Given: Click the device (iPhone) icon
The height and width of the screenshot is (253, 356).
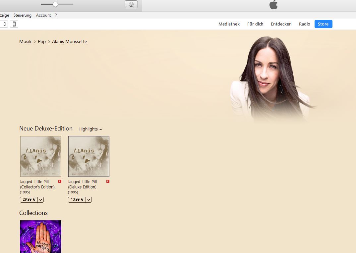Looking at the screenshot, I should 14,24.
